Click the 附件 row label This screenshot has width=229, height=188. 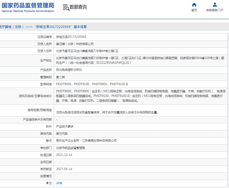point(49,127)
